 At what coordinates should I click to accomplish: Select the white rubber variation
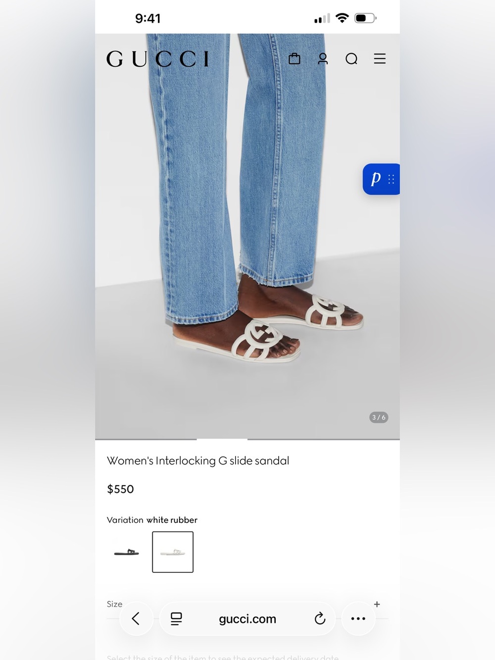(173, 552)
